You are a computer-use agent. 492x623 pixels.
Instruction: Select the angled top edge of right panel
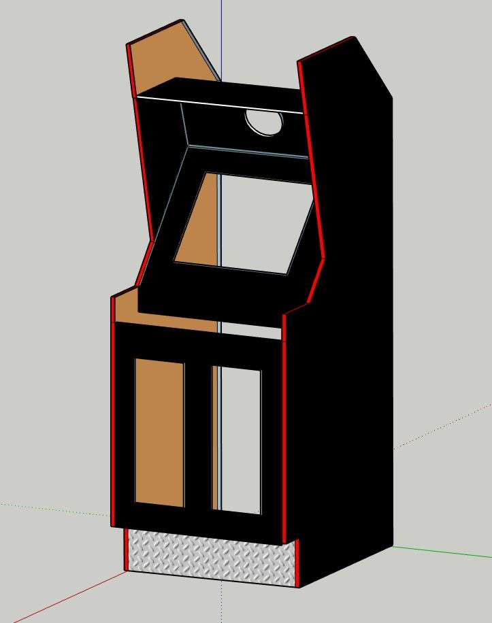click(372, 66)
